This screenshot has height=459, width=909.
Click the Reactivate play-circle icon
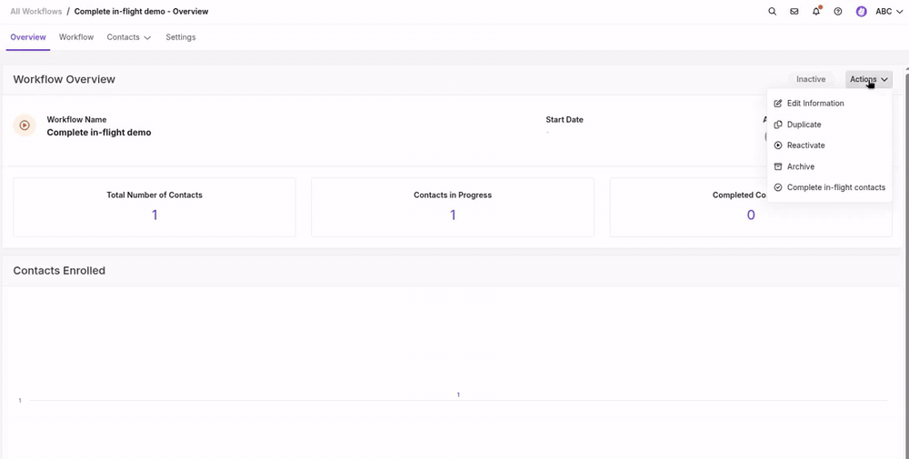point(778,145)
